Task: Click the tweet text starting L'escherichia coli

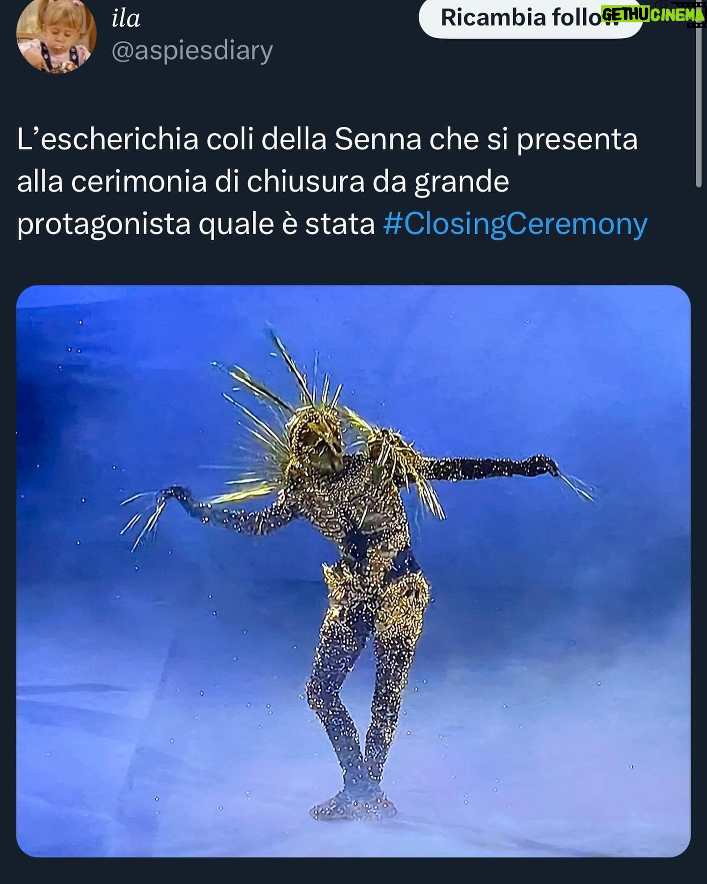Action: 332,182
